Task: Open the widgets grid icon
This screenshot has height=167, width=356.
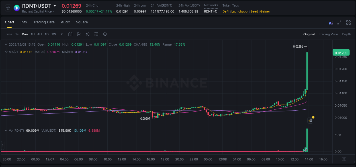Action: 348,22
